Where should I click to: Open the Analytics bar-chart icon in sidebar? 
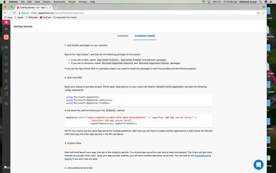6,87
